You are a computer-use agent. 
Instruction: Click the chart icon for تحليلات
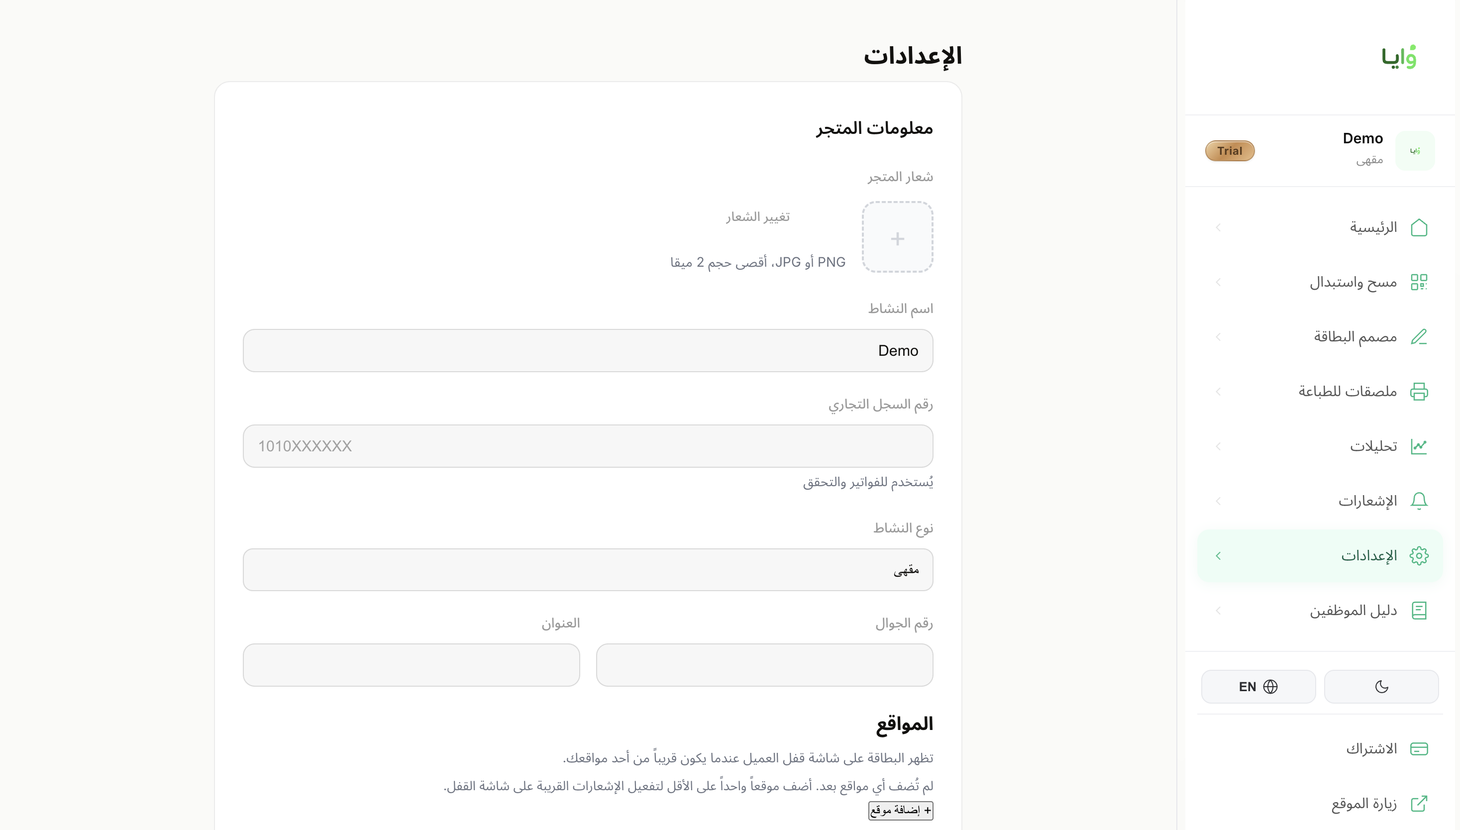tap(1418, 446)
